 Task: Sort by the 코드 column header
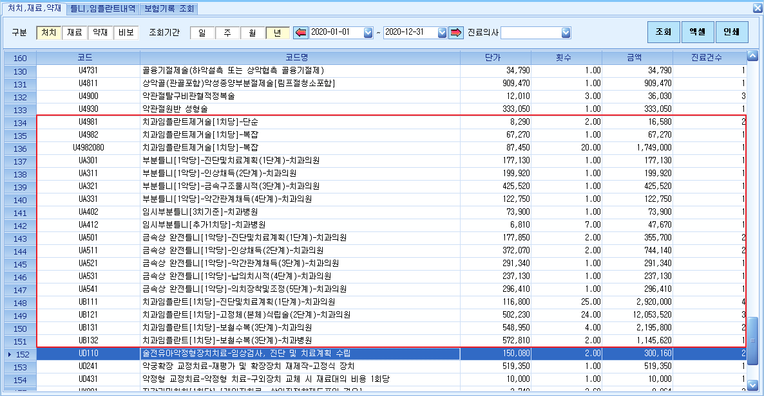coord(88,57)
